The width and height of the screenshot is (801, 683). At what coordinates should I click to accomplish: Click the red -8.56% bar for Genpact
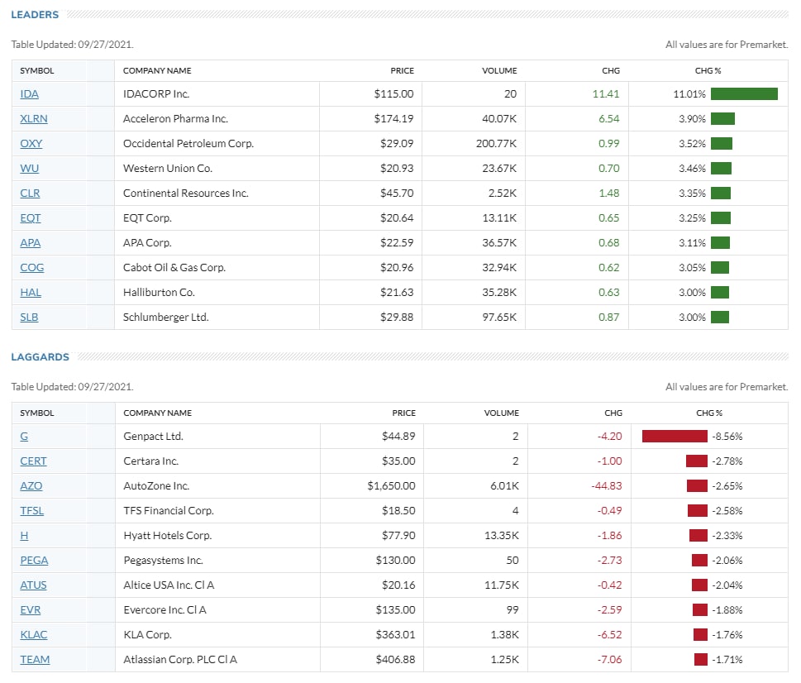click(675, 437)
